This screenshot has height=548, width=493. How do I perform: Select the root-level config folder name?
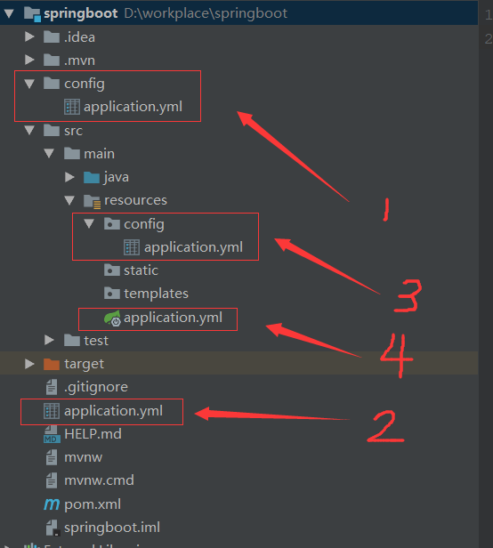(85, 84)
